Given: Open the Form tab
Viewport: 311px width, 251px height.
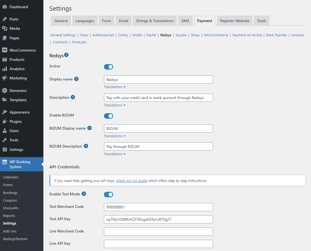Looking at the screenshot, I should coord(106,21).
